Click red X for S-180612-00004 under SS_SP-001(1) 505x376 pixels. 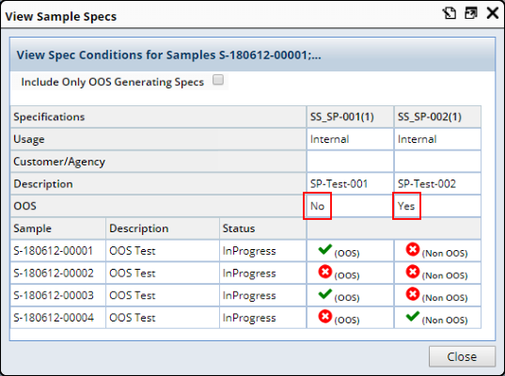click(325, 317)
